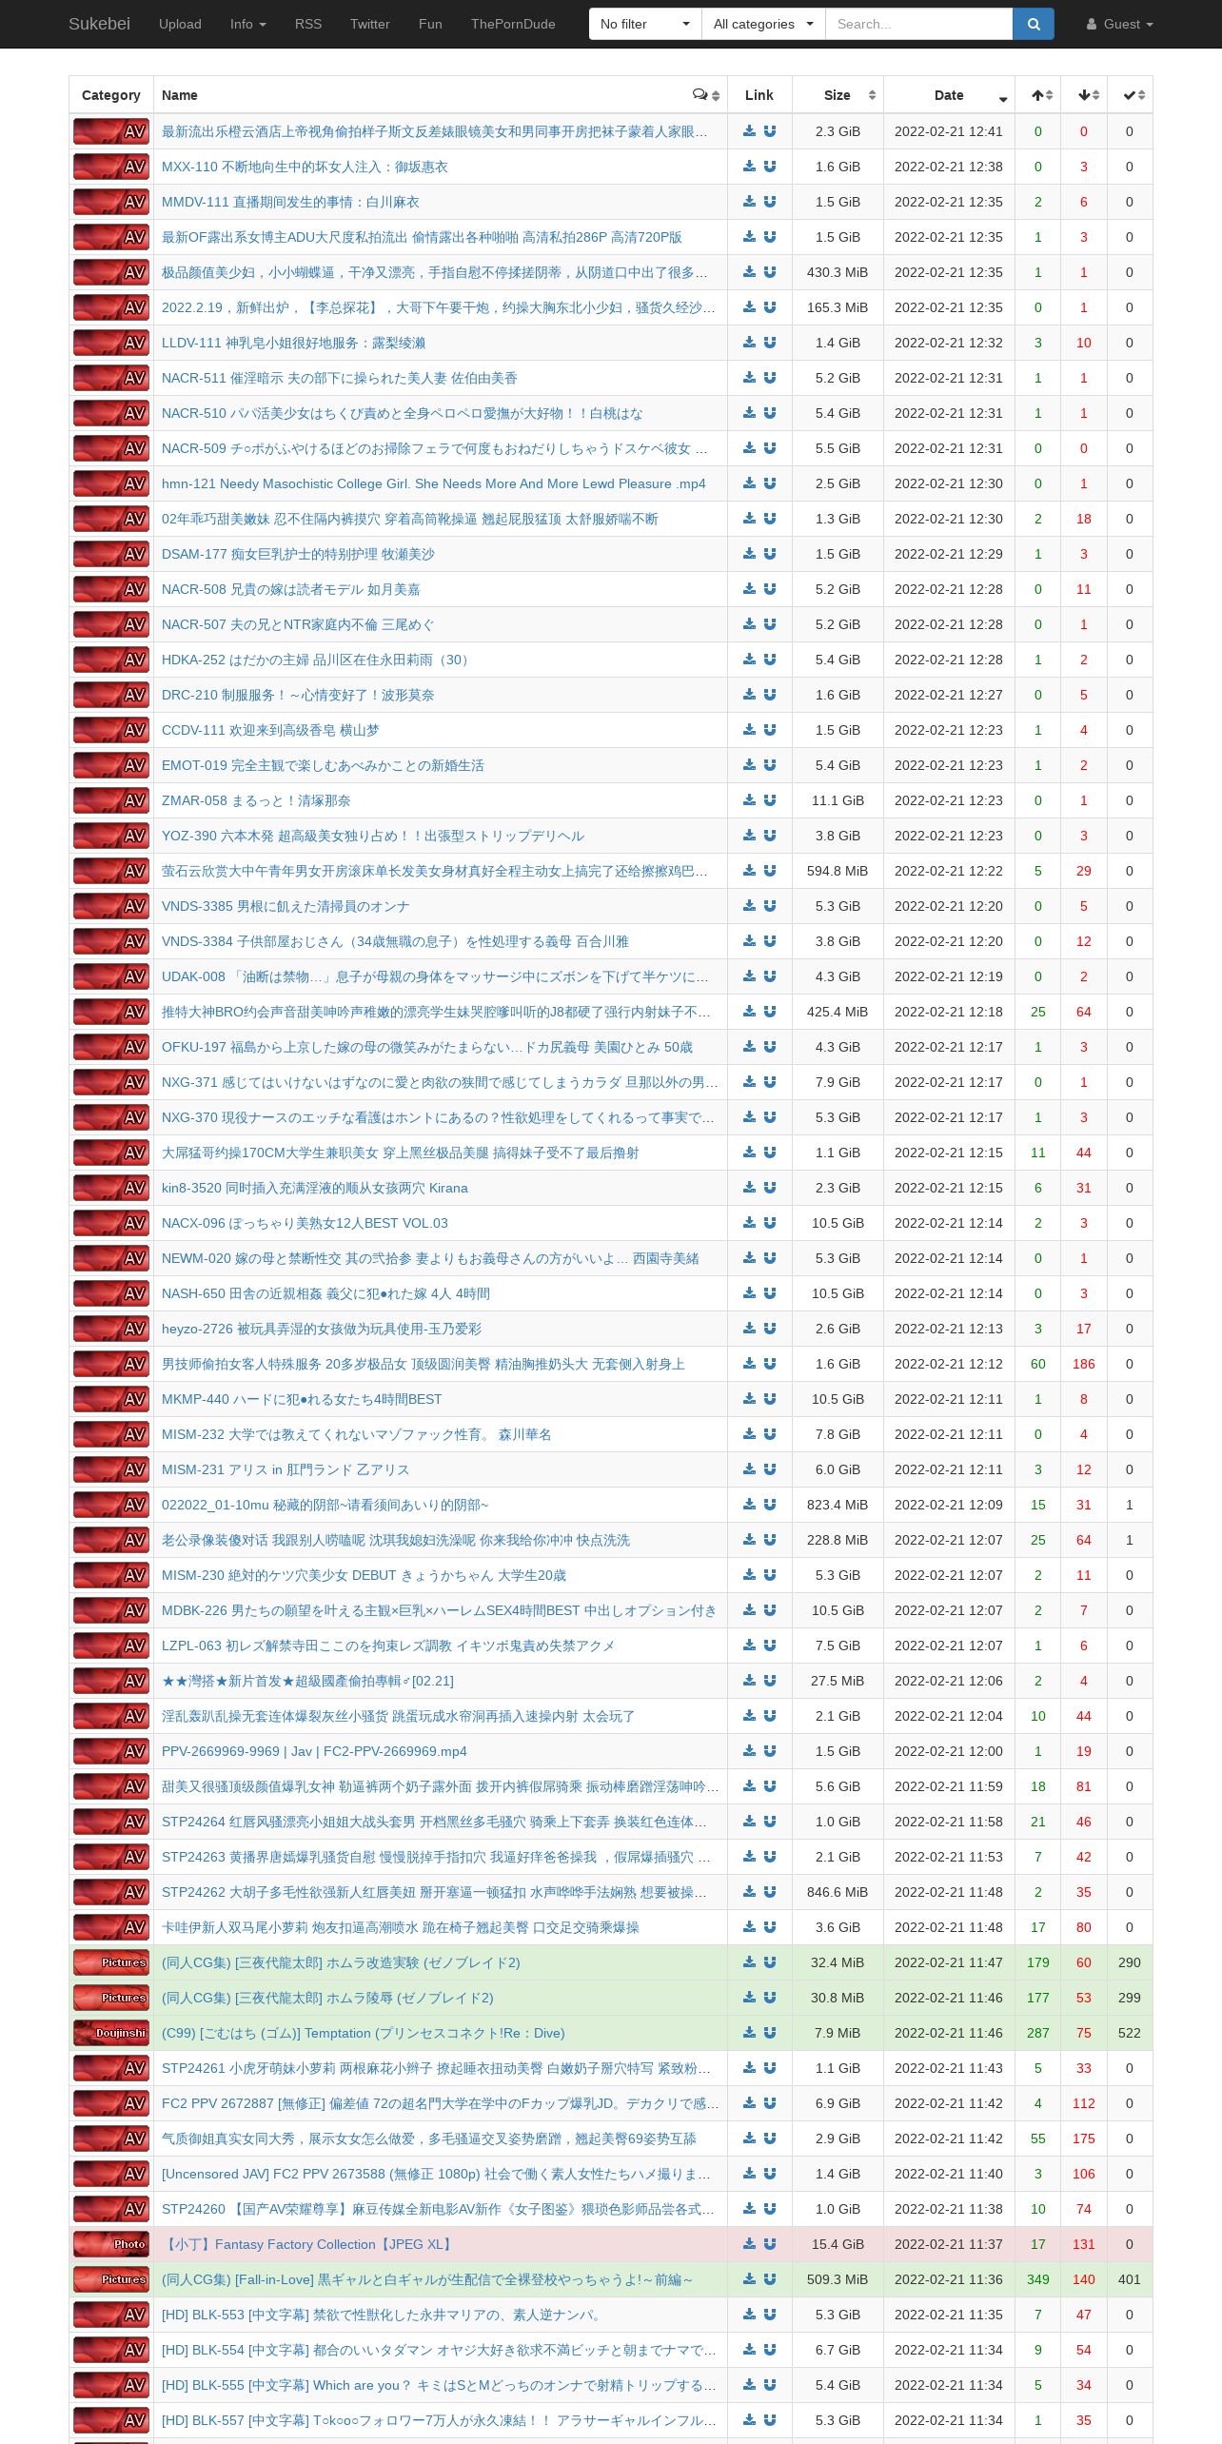
Task: Download torrent for BLK-553 row
Action: pyautogui.click(x=749, y=2315)
